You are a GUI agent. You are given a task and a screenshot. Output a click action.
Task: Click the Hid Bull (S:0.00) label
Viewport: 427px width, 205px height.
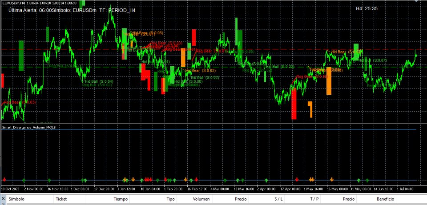pyautogui.click(x=189, y=81)
